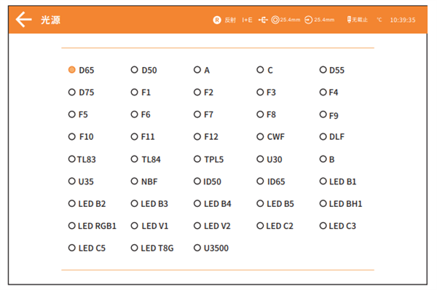Click the circled-arrow lens position icon
The width and height of the screenshot is (437, 290).
tap(308, 20)
